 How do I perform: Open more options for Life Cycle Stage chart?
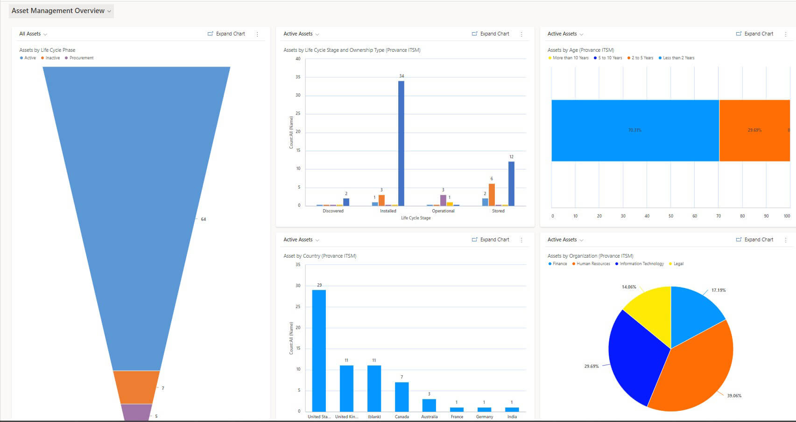[x=521, y=34]
